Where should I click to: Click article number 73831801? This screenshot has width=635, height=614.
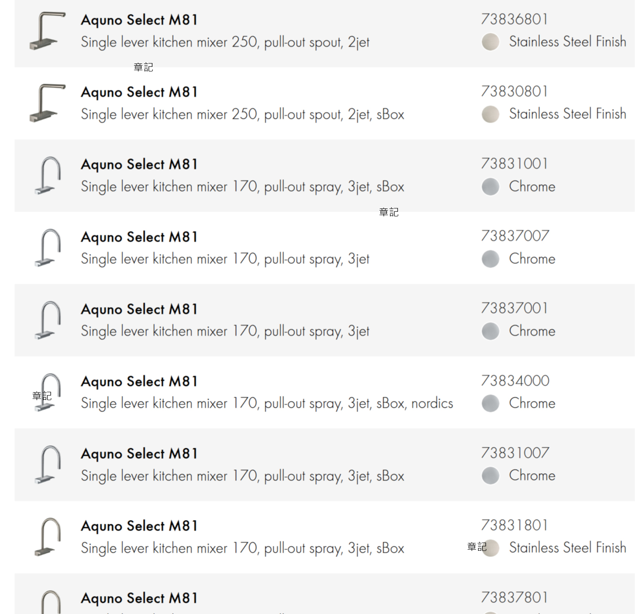[514, 525]
